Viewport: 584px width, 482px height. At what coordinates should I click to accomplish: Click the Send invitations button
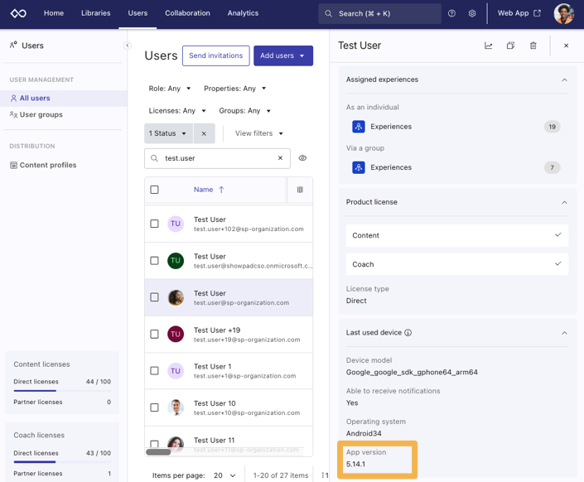click(x=215, y=55)
